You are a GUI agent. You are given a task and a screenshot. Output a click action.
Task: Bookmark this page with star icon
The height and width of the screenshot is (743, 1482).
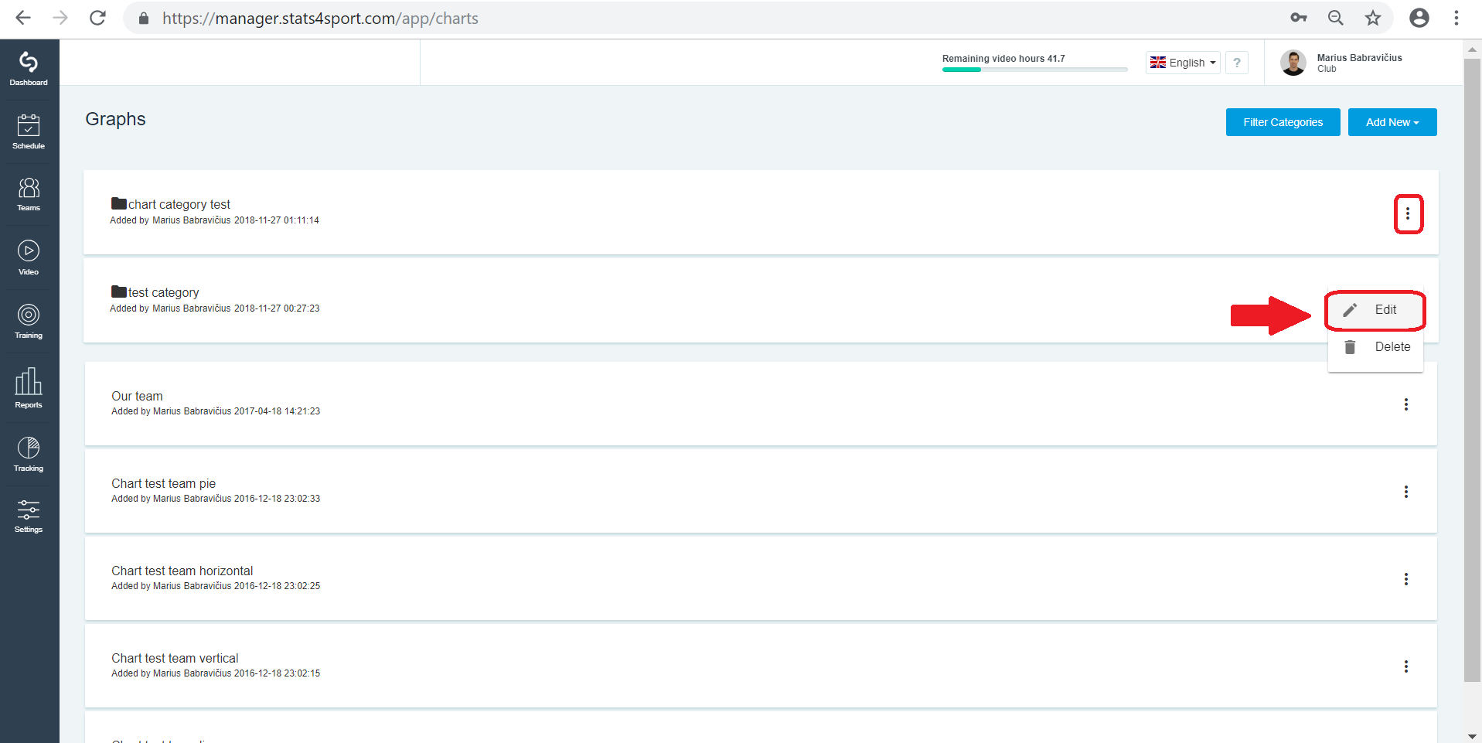point(1372,18)
